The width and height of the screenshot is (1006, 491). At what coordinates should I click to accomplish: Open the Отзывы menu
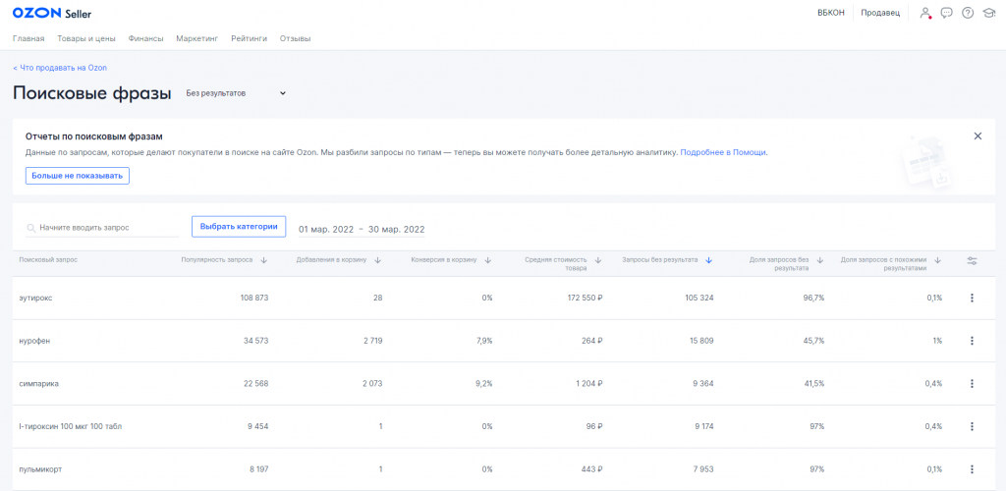point(295,38)
